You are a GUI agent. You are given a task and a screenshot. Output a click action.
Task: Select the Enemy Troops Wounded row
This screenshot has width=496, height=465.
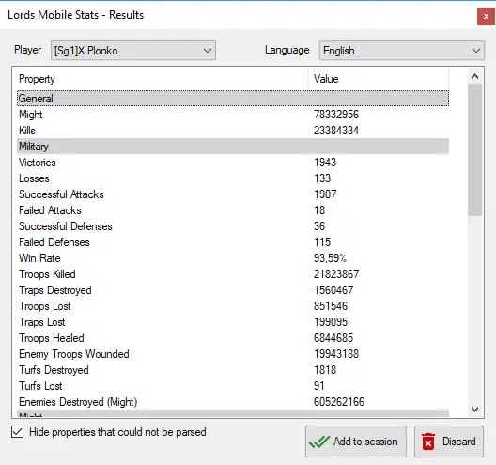click(233, 354)
